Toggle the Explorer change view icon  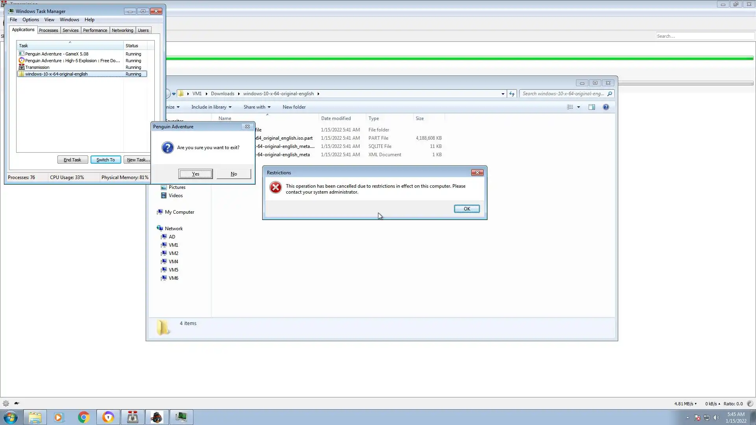point(570,107)
